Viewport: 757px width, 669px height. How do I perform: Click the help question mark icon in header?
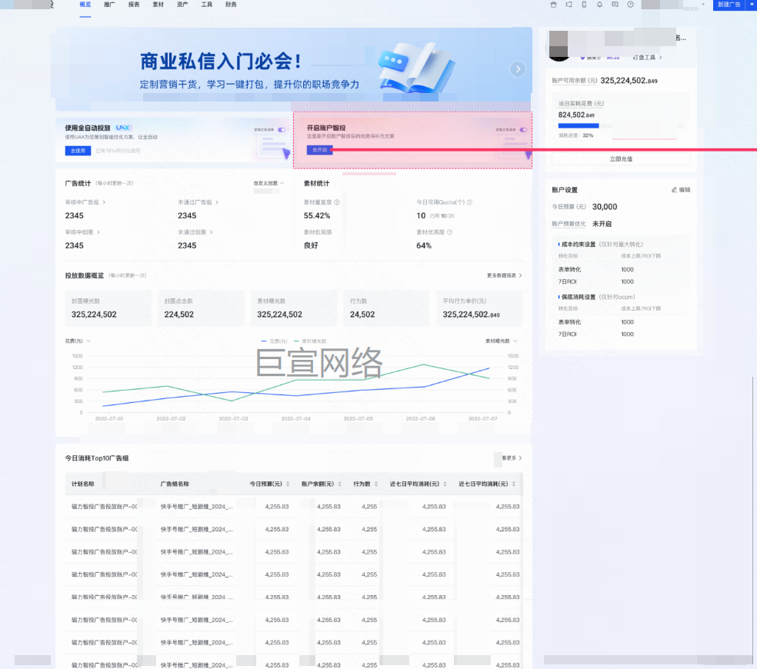coord(630,5)
